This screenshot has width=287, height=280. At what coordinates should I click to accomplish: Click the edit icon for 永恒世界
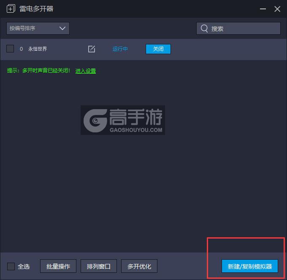pyautogui.click(x=91, y=49)
